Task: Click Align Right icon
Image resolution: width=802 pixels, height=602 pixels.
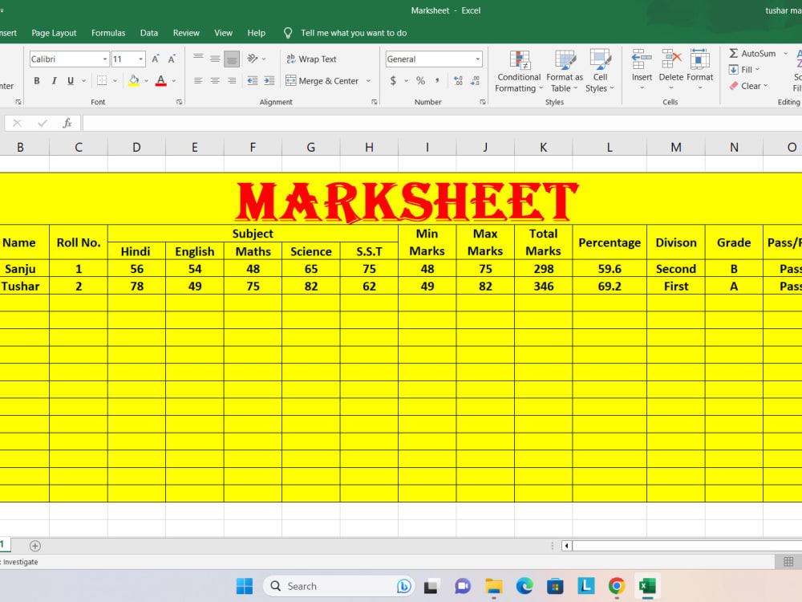Action: [x=232, y=81]
